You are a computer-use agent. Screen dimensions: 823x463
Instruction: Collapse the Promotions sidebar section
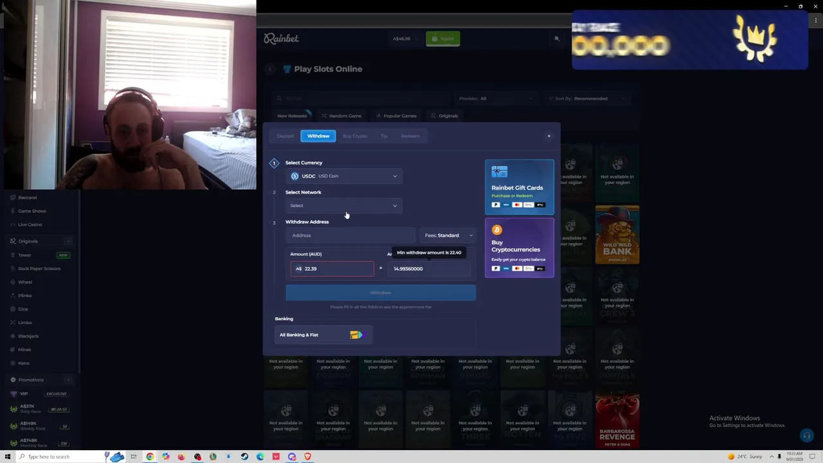[x=68, y=380]
